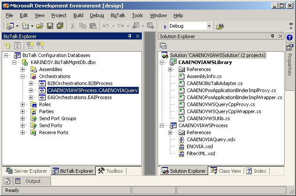Expand the B2BOrchestrations.B2BProcess node
Viewport: 296px width, 196px height.
point(31,83)
